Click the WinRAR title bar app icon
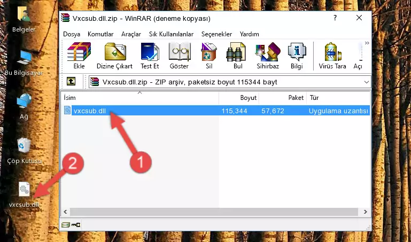Screen dimensions: 411x242 tap(65, 18)
